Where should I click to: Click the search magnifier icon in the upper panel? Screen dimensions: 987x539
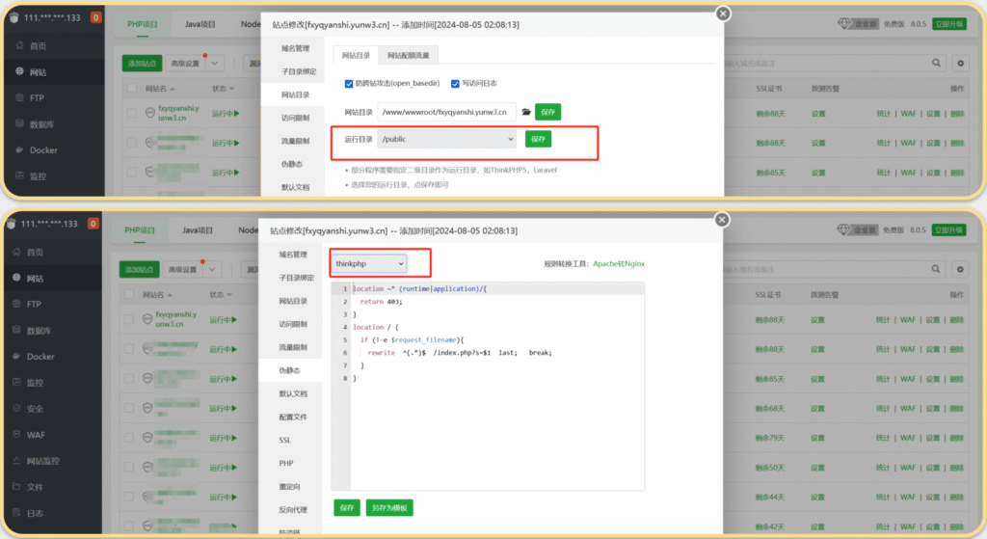933,63
